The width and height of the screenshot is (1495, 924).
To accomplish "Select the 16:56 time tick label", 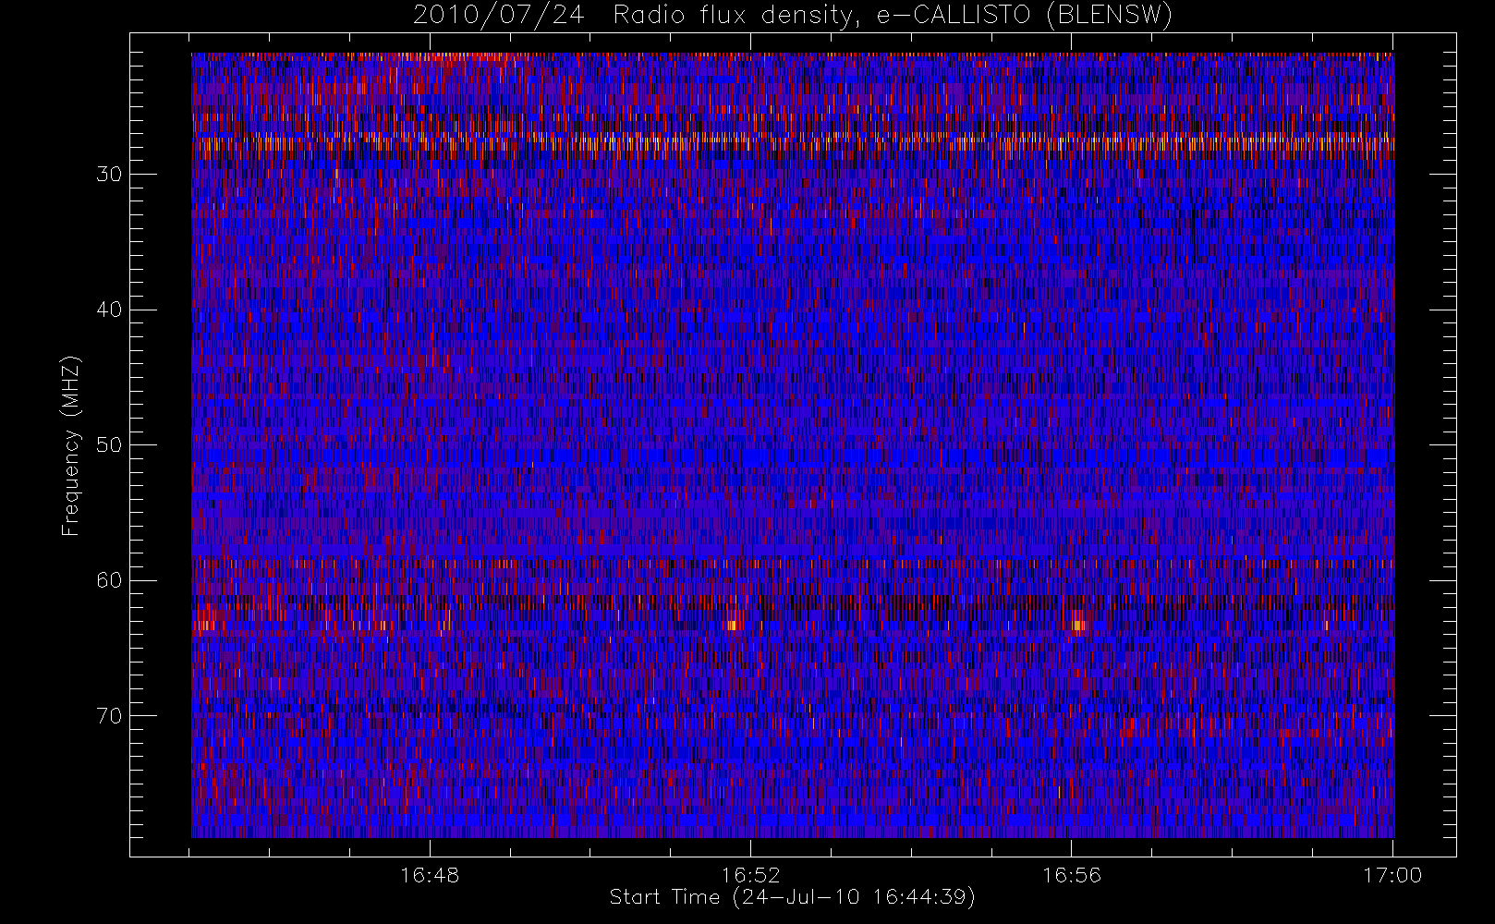I will tap(1072, 875).
